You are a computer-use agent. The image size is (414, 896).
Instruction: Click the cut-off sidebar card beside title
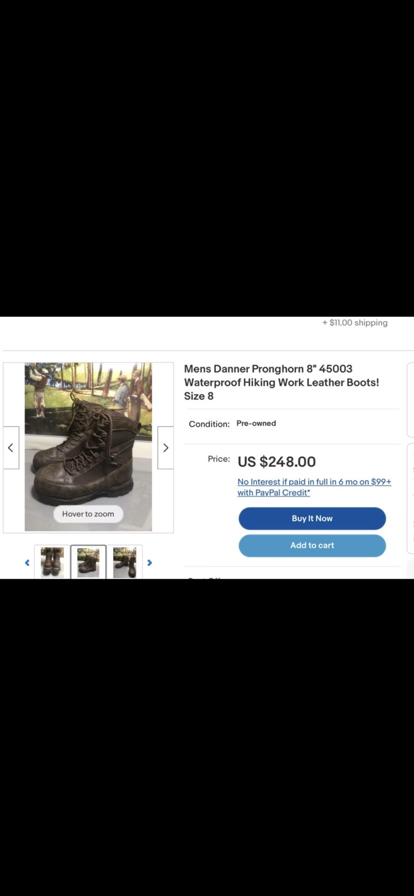[411, 399]
